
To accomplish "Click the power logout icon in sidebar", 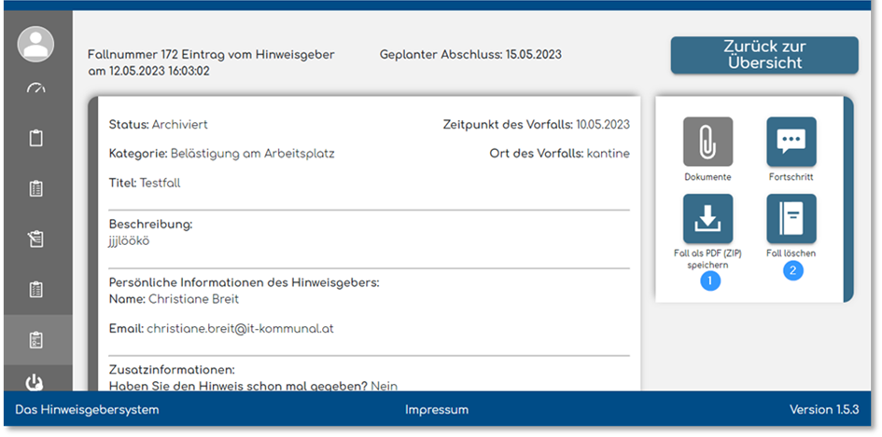I will click(35, 383).
